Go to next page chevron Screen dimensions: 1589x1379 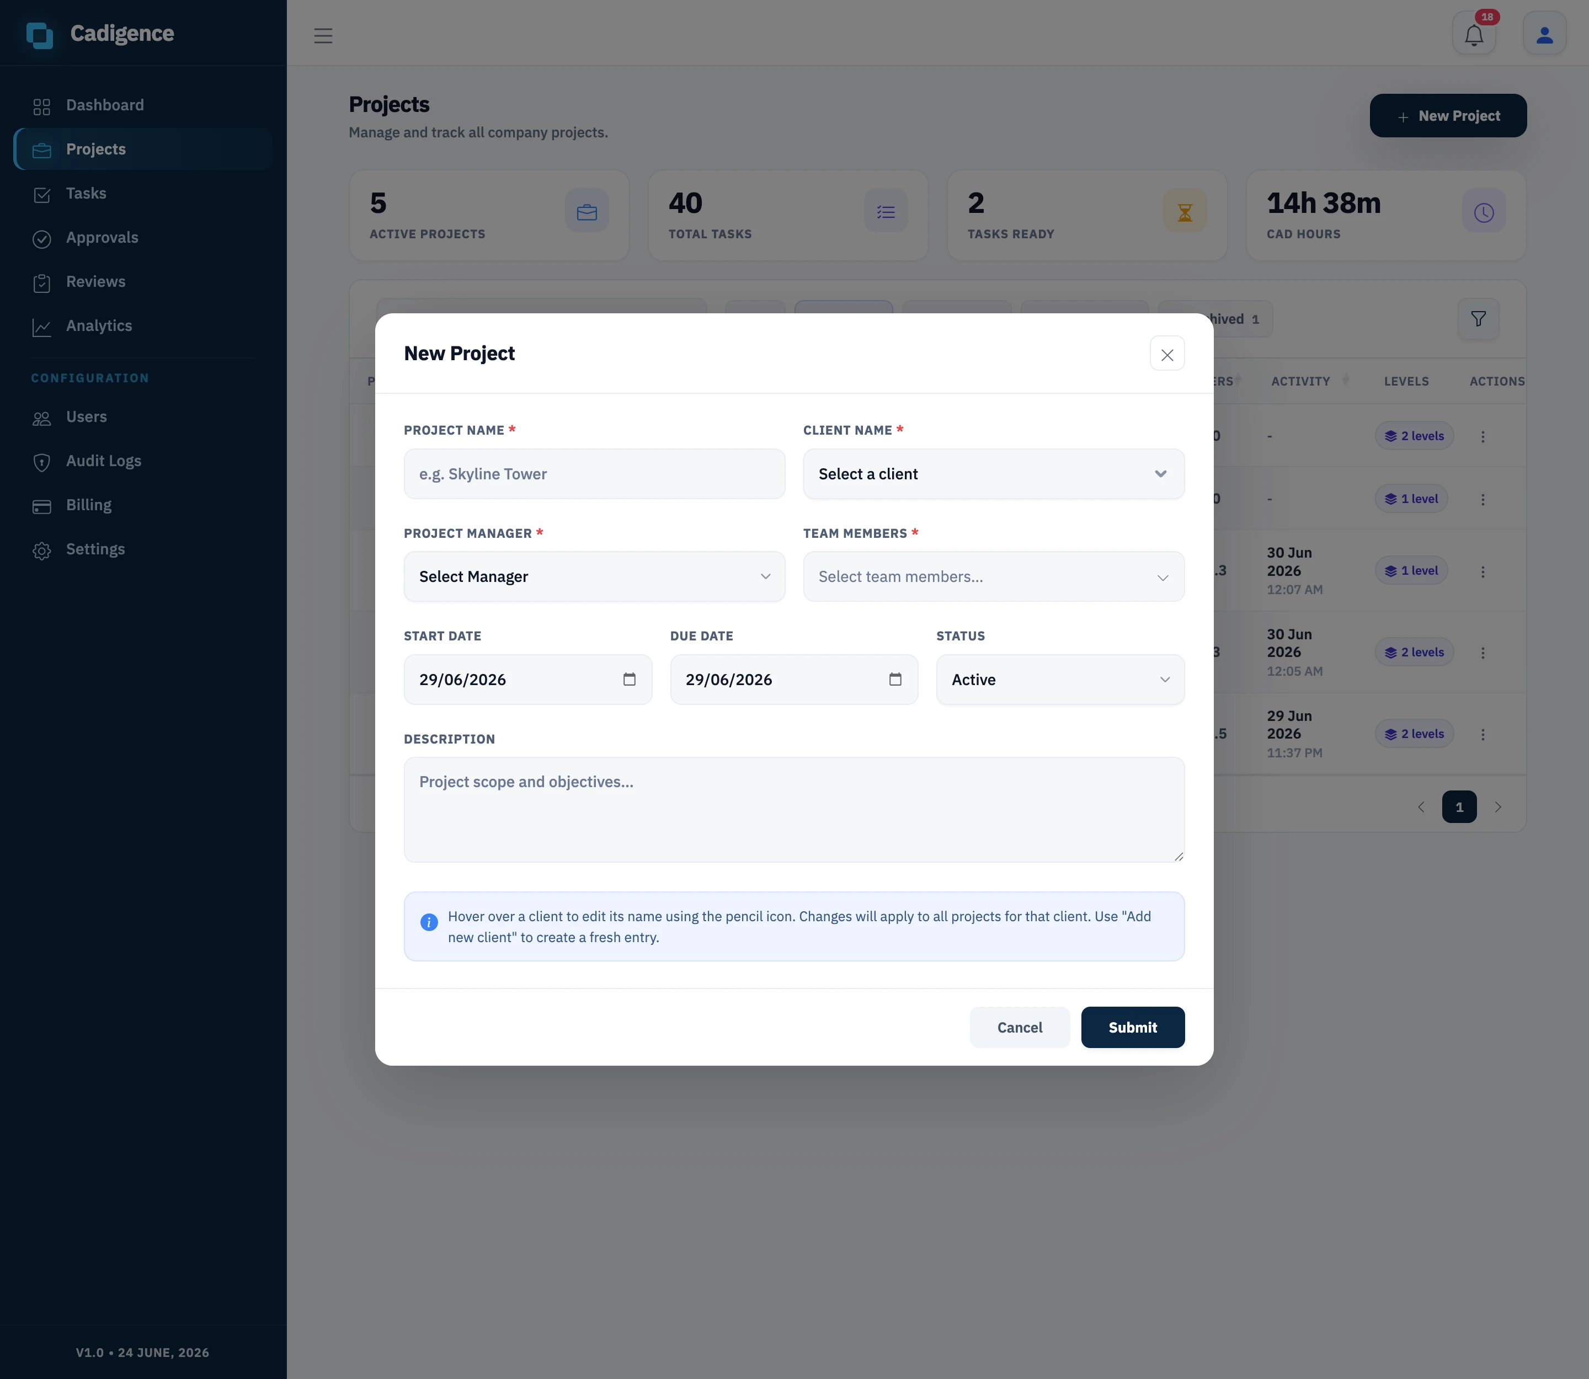click(x=1497, y=807)
